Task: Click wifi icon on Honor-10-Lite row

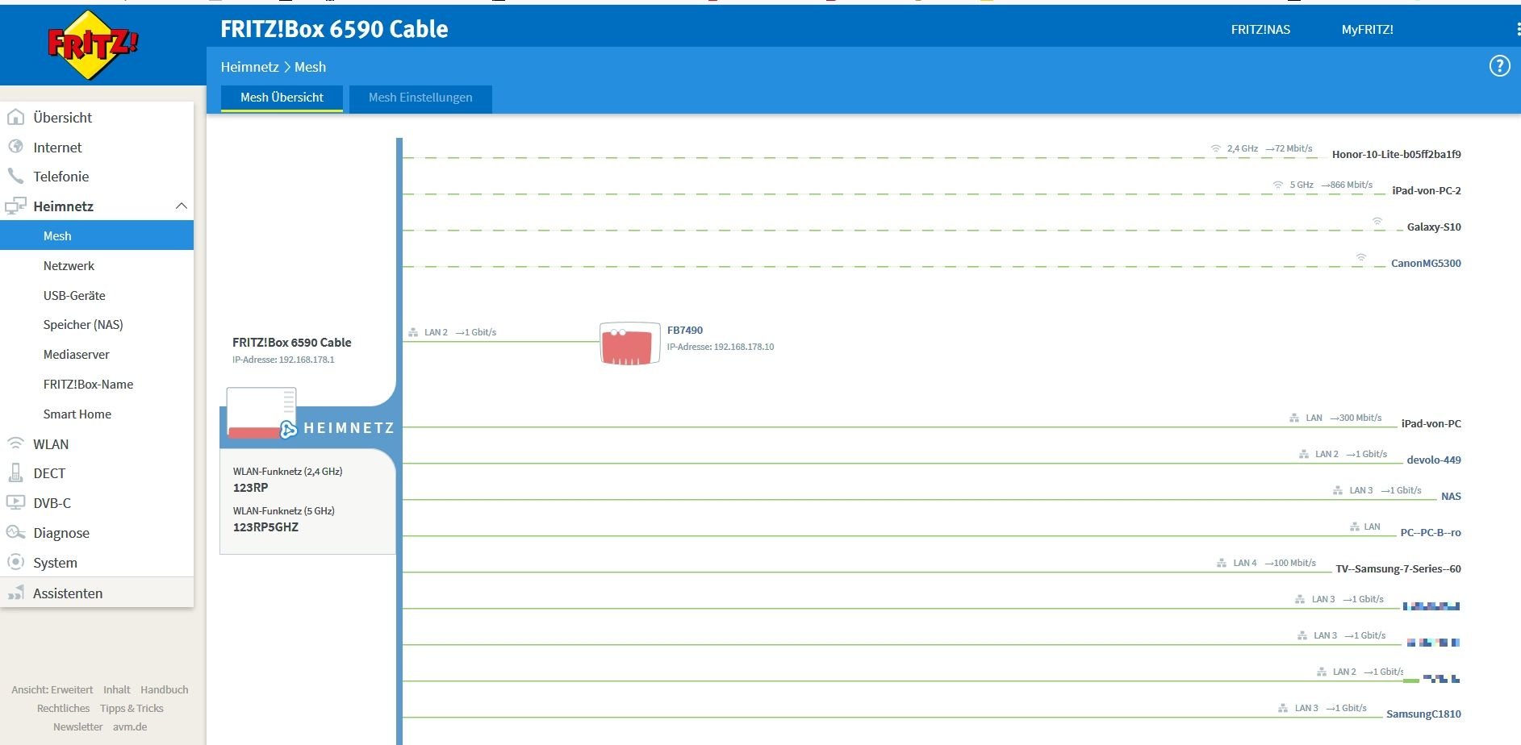Action: 1216,148
